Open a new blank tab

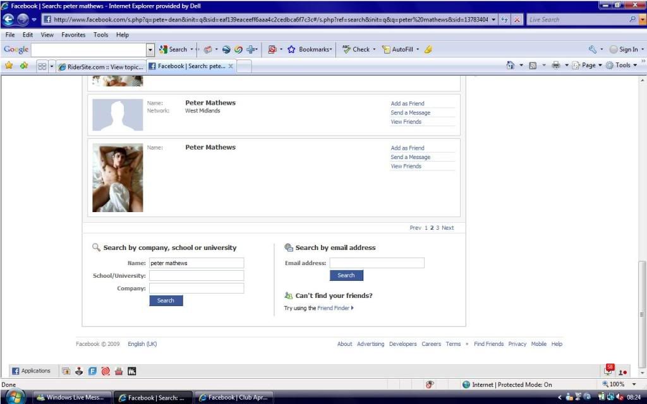click(243, 66)
